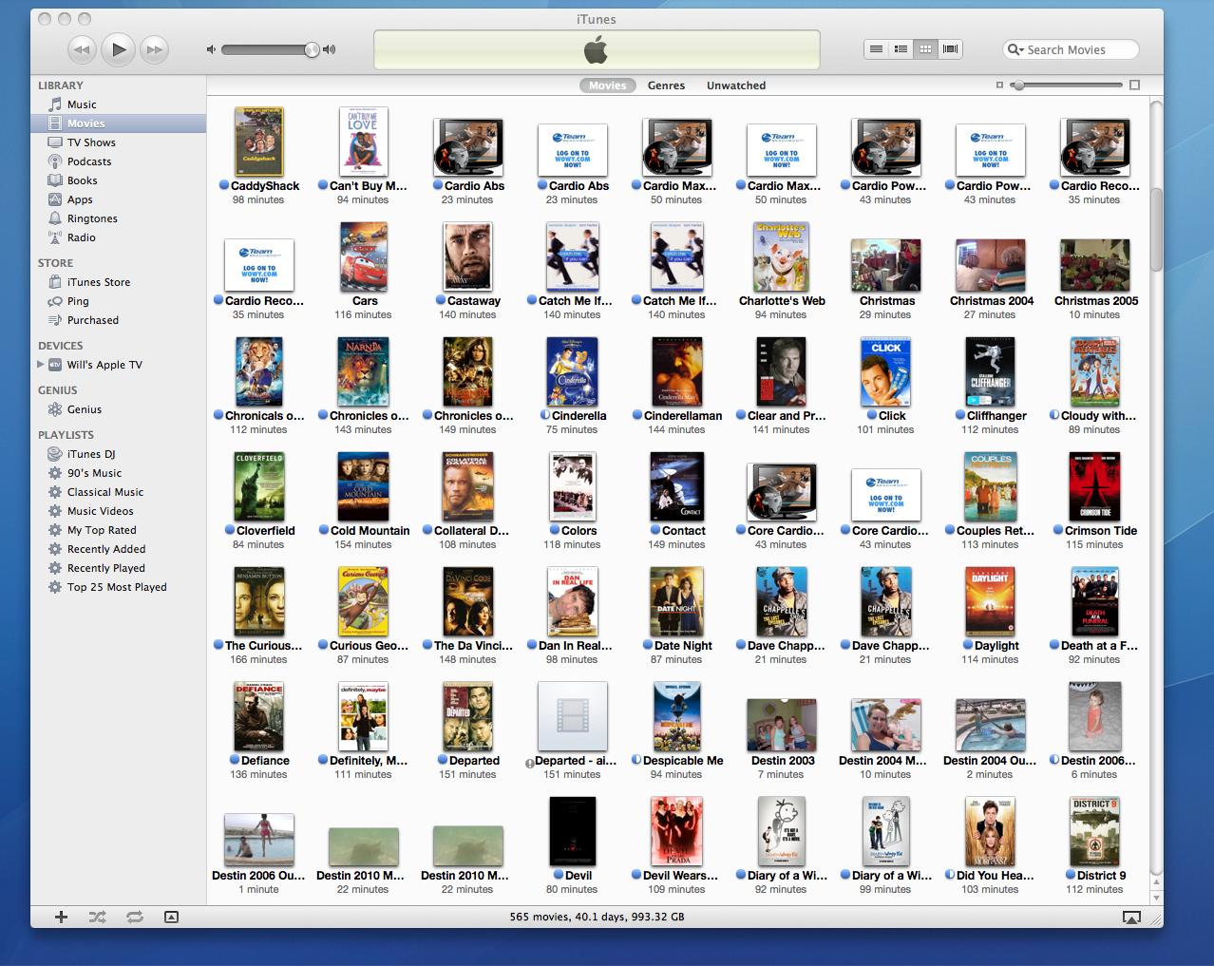
Task: Click the Play button
Action: click(x=119, y=49)
